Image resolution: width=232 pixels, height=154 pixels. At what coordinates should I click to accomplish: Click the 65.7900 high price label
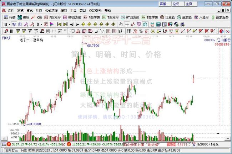click(x=93, y=46)
